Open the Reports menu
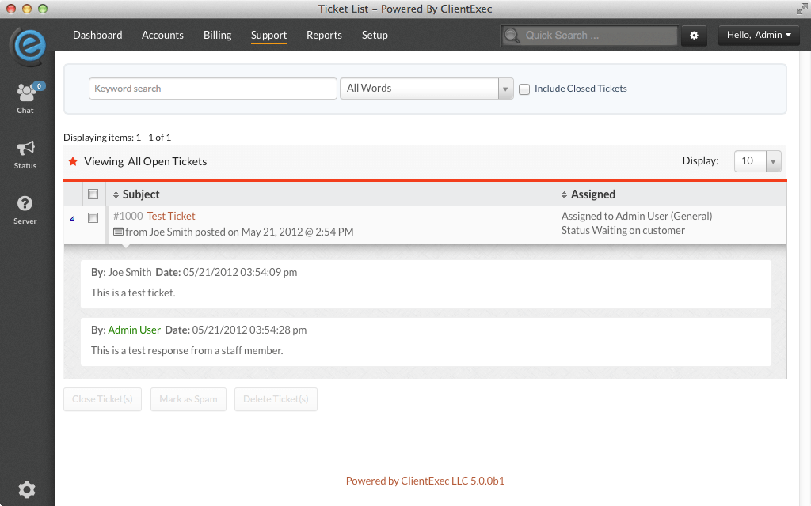 pyautogui.click(x=324, y=36)
